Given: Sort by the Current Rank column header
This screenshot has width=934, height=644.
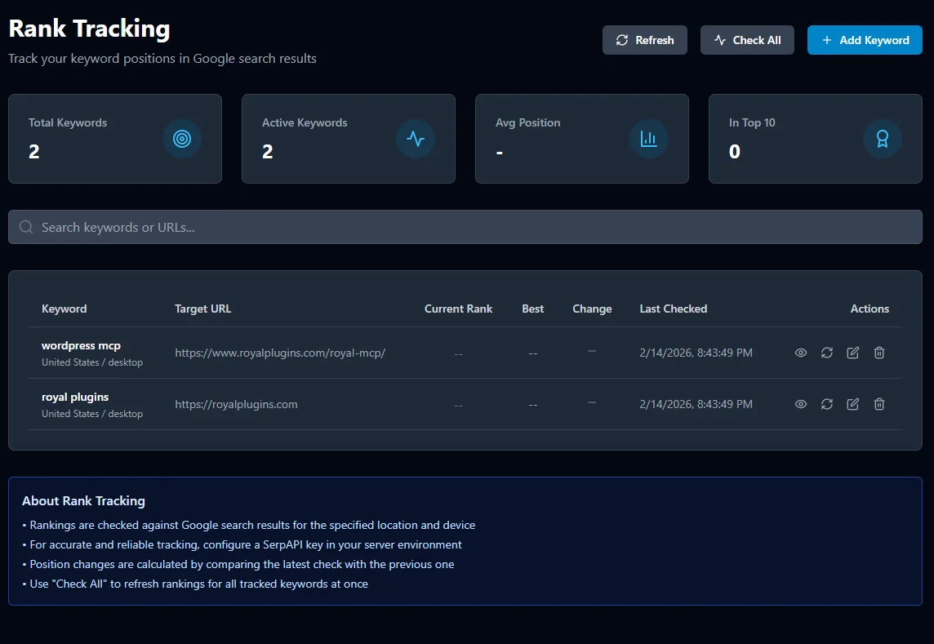Looking at the screenshot, I should click(458, 309).
